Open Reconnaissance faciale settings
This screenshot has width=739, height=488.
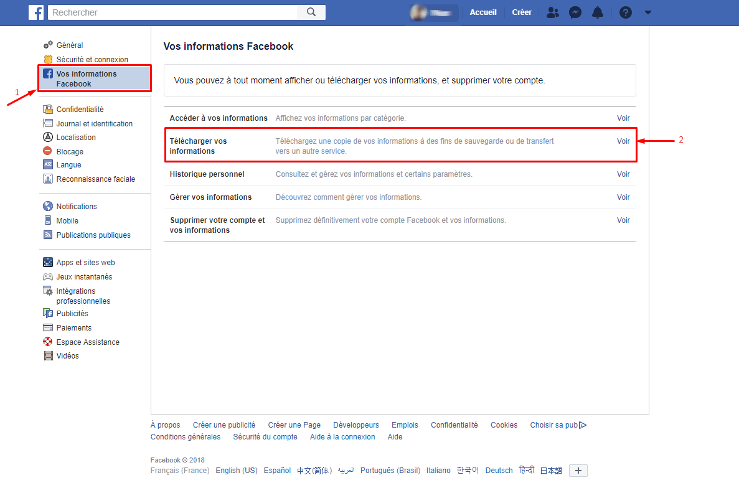[x=96, y=179]
